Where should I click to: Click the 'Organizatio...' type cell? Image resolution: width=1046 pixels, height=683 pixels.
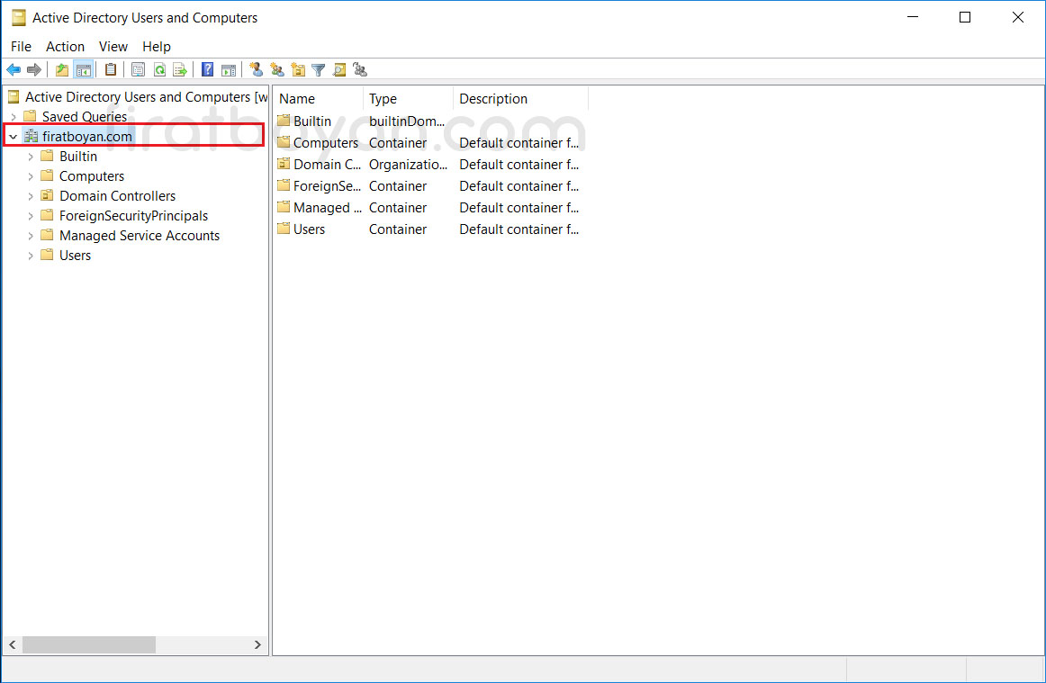click(409, 164)
